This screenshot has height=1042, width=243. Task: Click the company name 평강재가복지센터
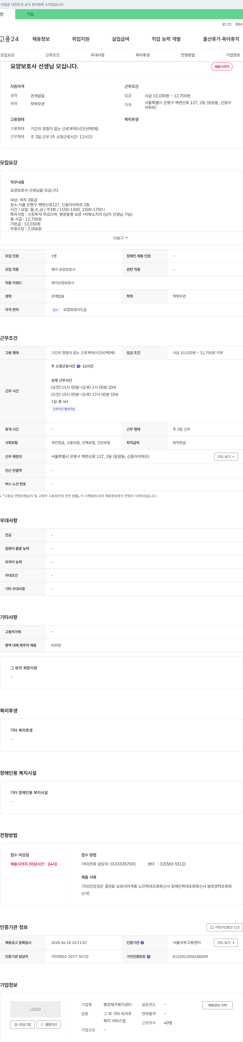(118, 1004)
